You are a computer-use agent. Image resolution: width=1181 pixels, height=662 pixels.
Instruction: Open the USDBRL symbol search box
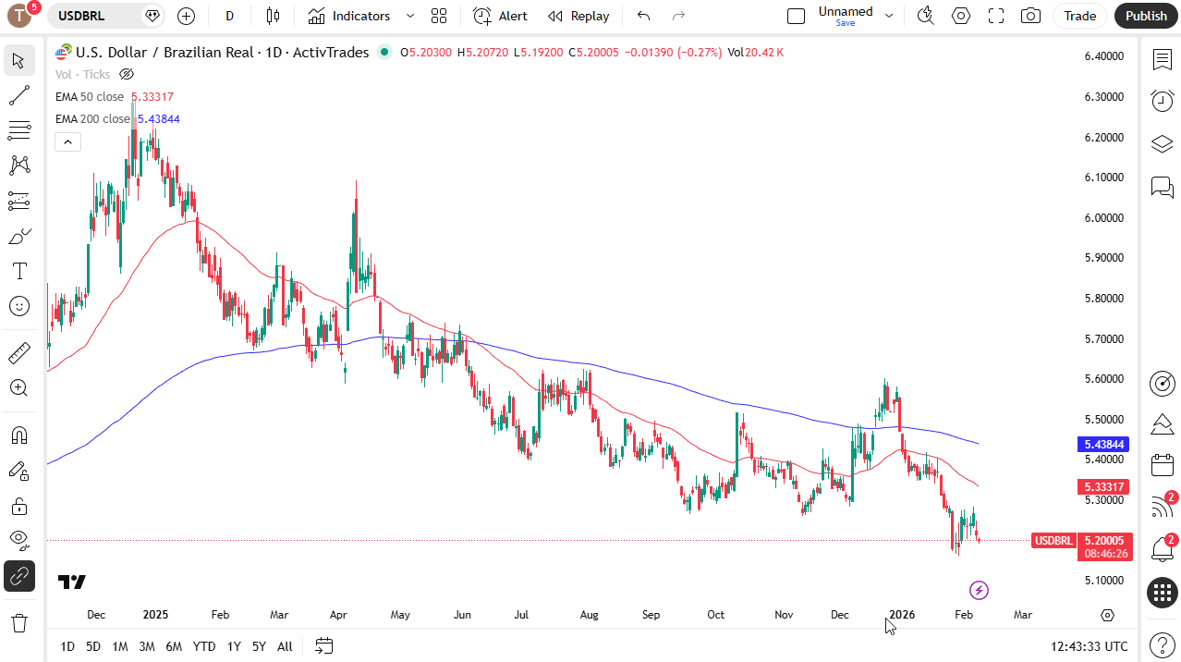click(106, 16)
